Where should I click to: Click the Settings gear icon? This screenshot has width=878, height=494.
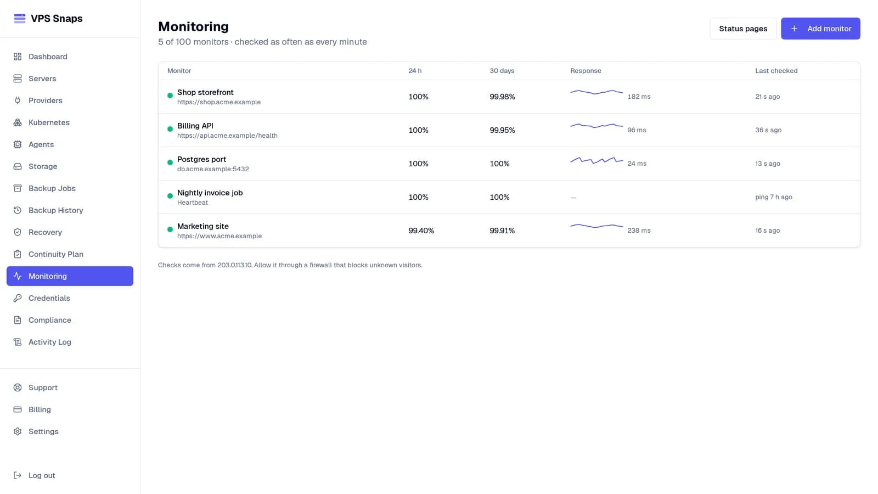coord(18,431)
